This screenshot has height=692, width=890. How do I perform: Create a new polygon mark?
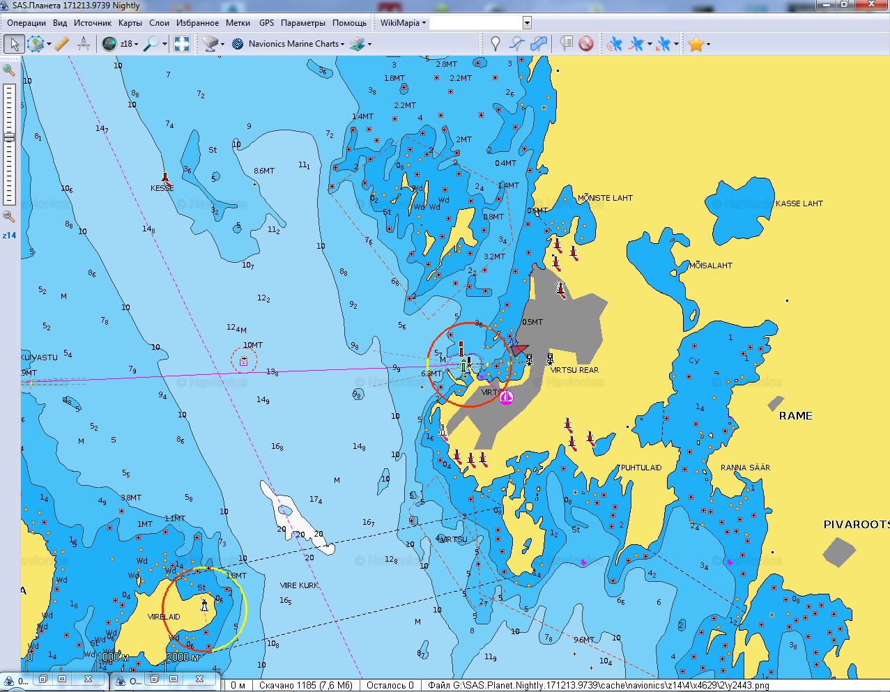(x=538, y=44)
